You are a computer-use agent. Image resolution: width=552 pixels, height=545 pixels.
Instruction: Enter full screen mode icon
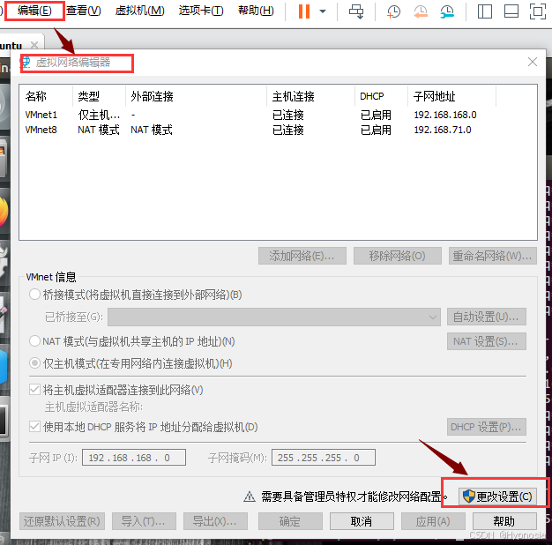pos(538,11)
